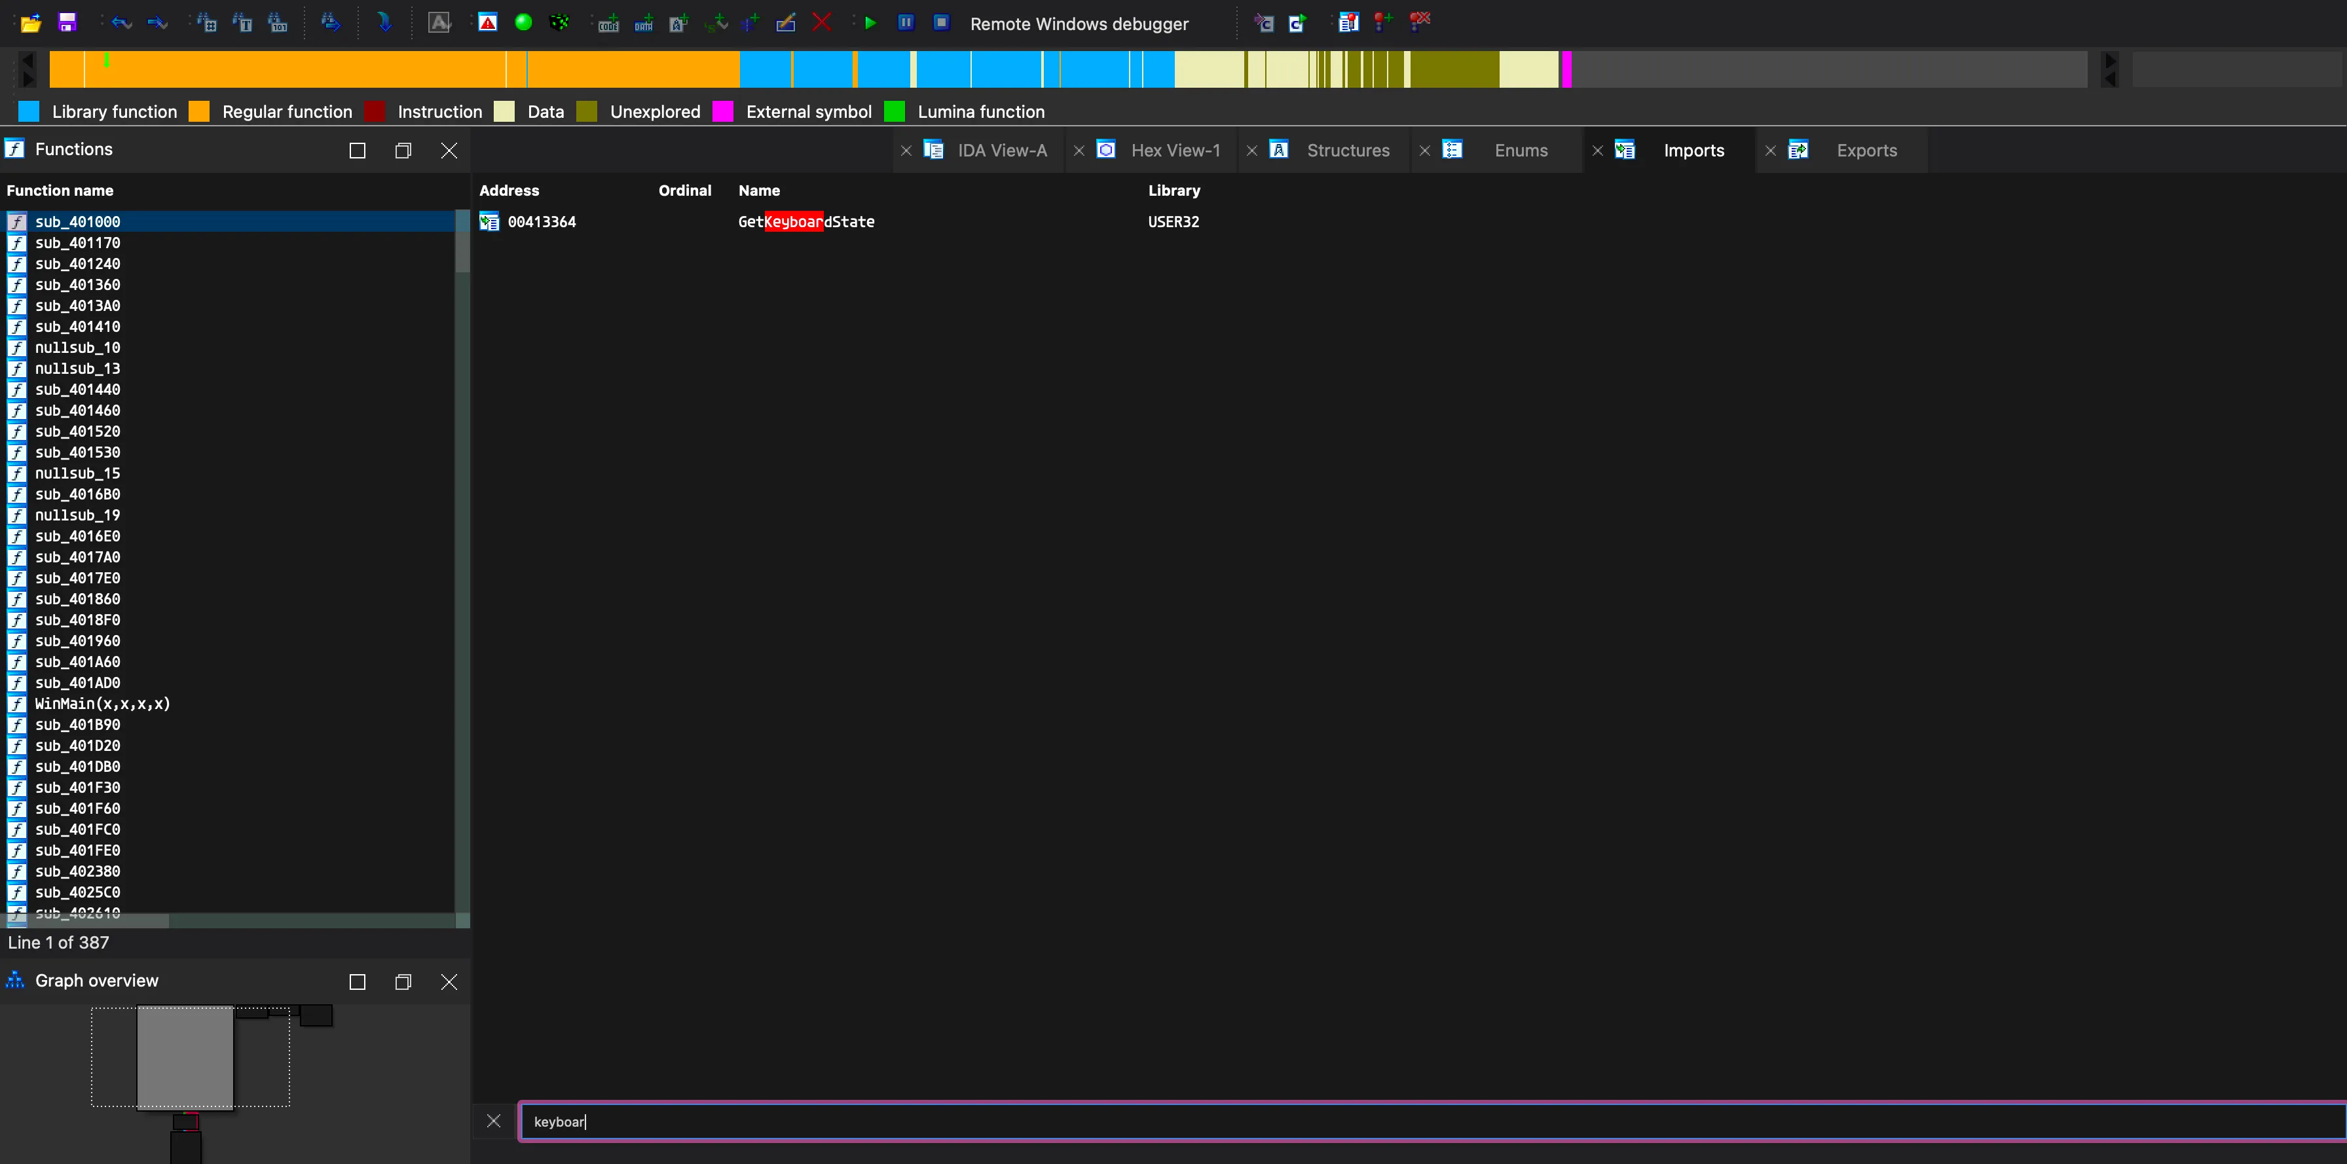Click the green speckled cube icon

(559, 23)
